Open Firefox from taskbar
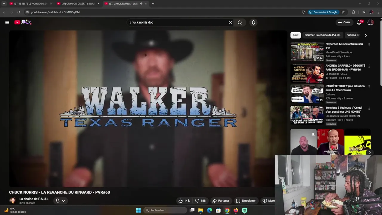 (236, 210)
